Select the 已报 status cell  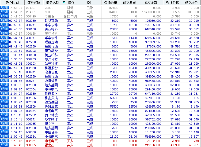tap(90, 16)
